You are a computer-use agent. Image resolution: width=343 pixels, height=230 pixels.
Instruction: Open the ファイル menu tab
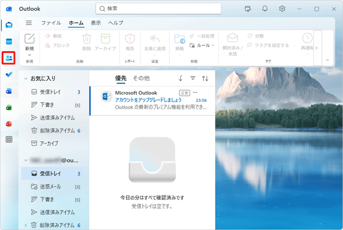tap(51, 23)
